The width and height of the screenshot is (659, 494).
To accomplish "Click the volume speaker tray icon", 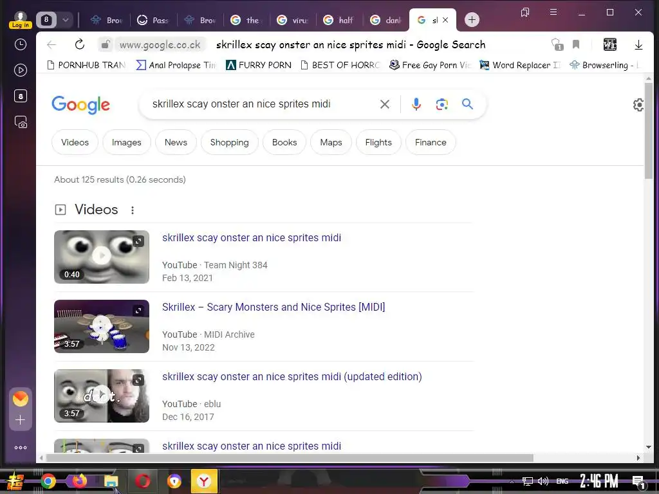I will 543,481.
